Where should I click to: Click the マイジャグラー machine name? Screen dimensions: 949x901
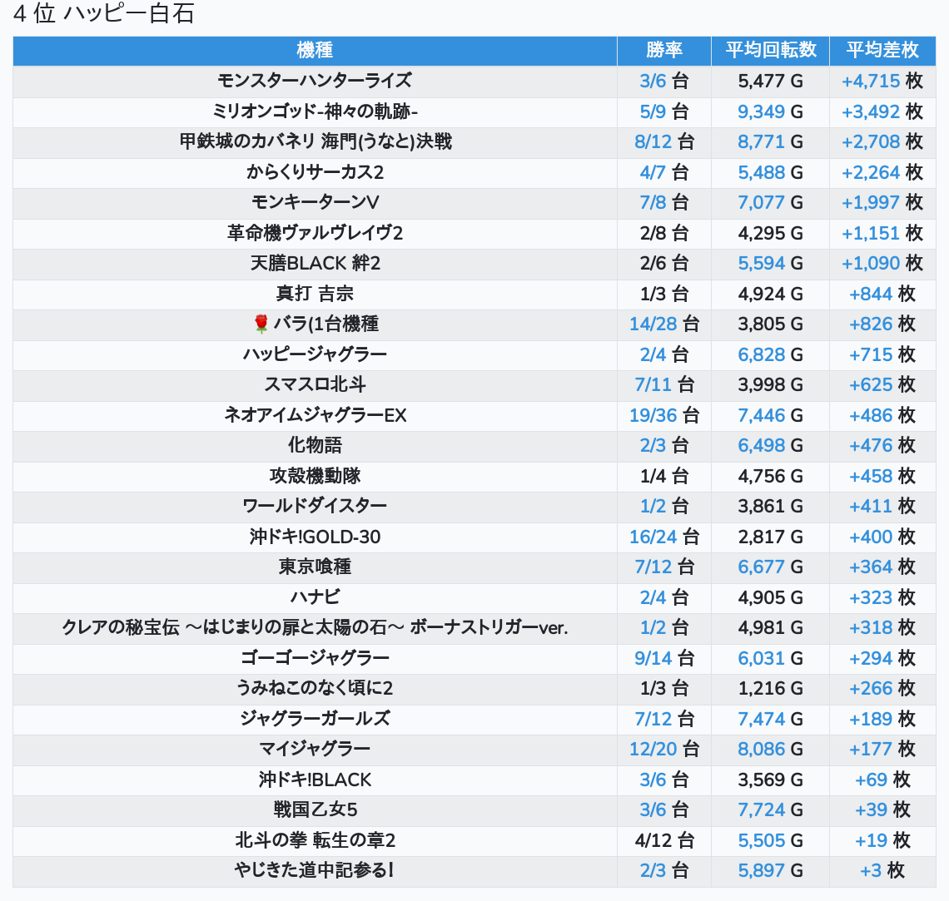(x=315, y=750)
